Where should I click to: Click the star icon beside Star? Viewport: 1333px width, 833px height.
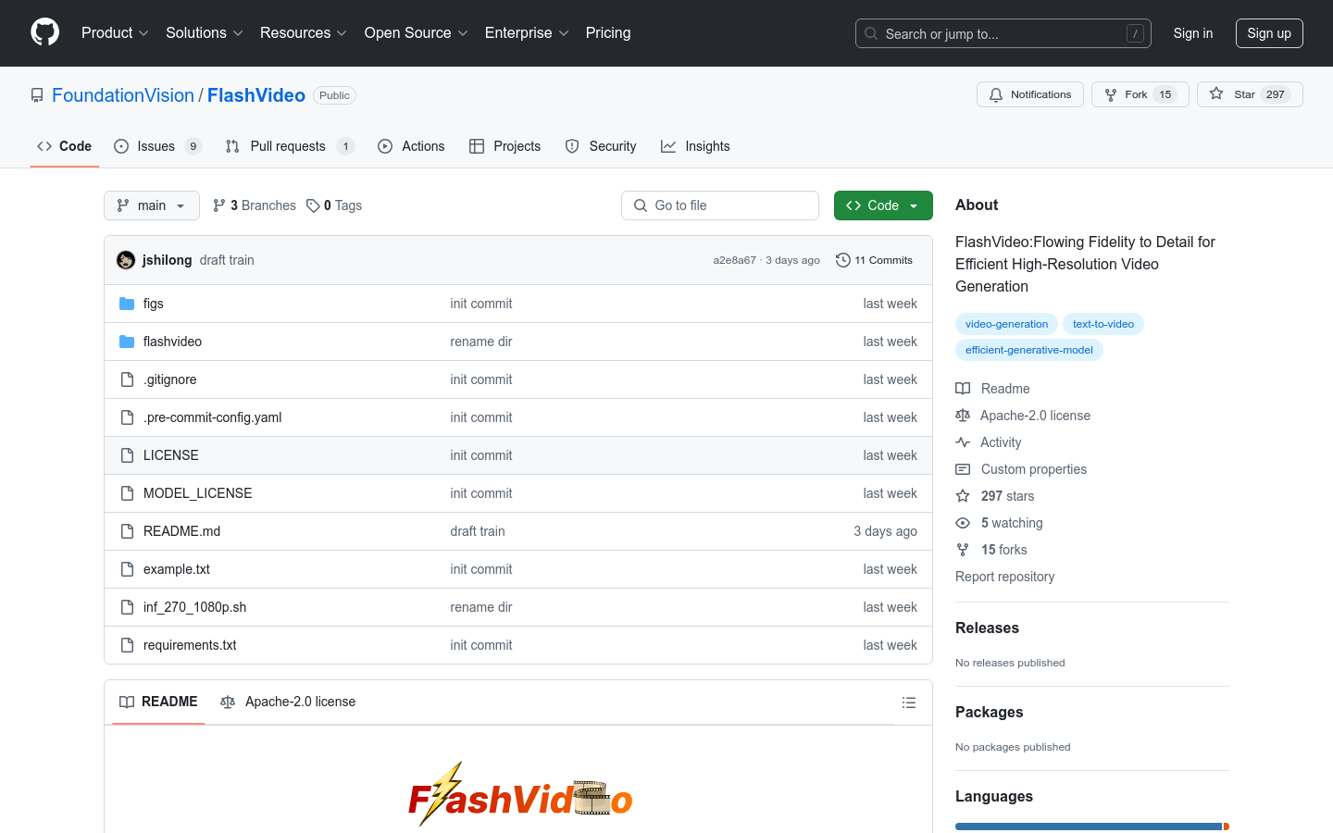[x=1216, y=94]
